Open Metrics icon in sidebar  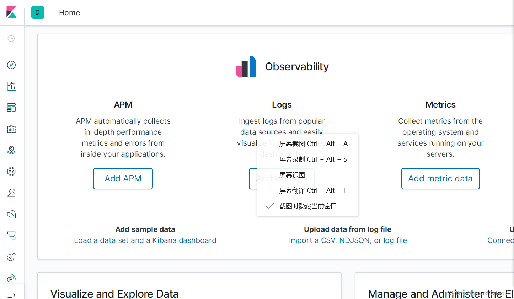click(11, 193)
